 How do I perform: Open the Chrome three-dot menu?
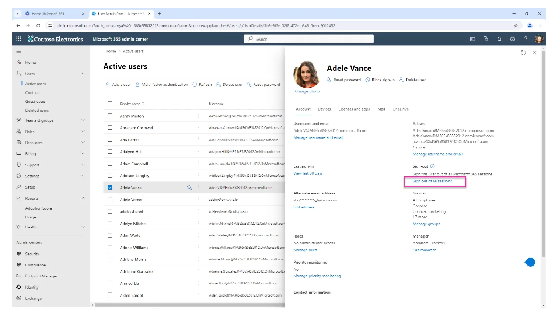point(540,25)
